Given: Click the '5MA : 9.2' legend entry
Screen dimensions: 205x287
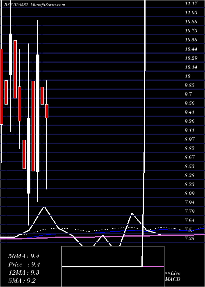Looking at the screenshot, I should click(22, 281).
